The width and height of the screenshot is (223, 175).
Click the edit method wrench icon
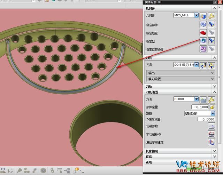[x=212, y=100]
